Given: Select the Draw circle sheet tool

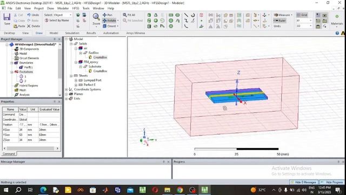Looking at the screenshot, I should tap(171, 21).
